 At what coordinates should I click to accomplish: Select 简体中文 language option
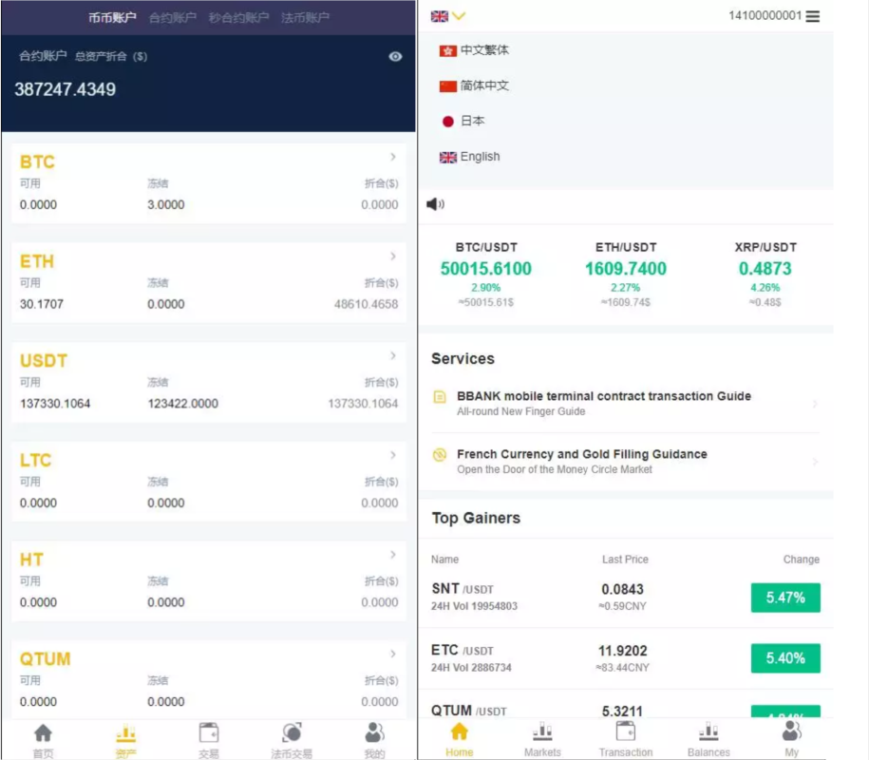tap(474, 85)
